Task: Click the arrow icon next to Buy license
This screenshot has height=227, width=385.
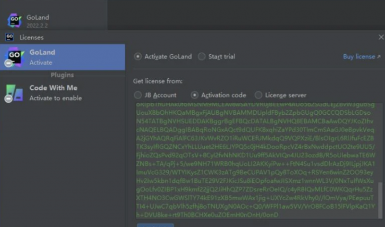Action: (379, 57)
